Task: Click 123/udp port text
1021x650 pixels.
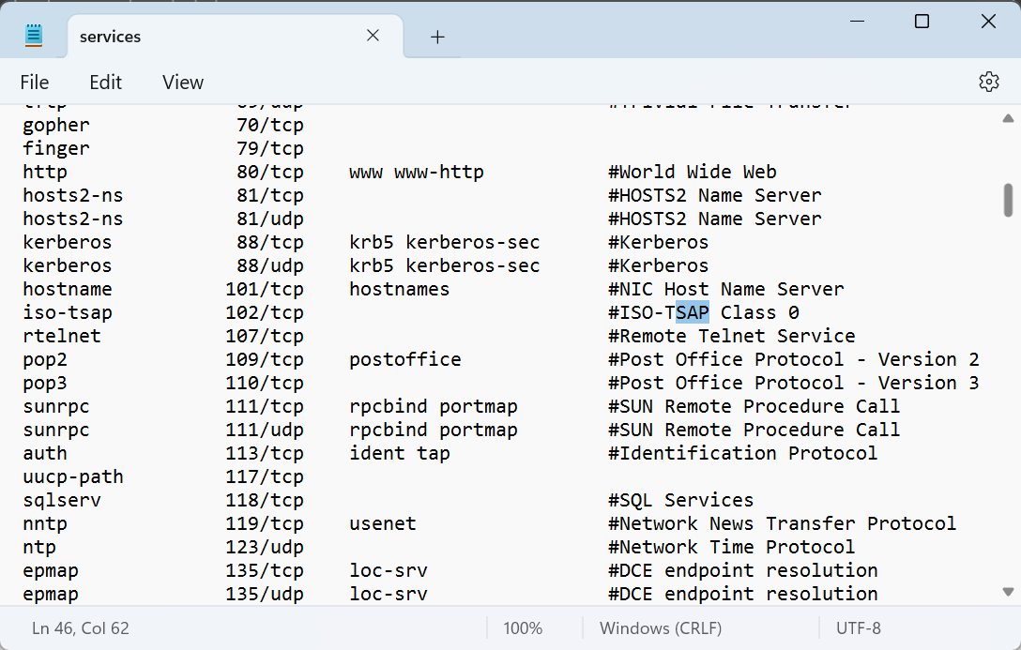Action: 265,547
